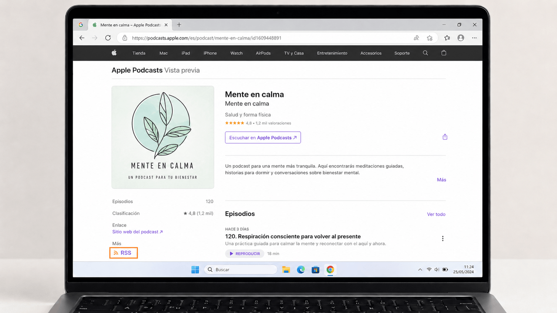Click the address bar URL

pos(207,38)
